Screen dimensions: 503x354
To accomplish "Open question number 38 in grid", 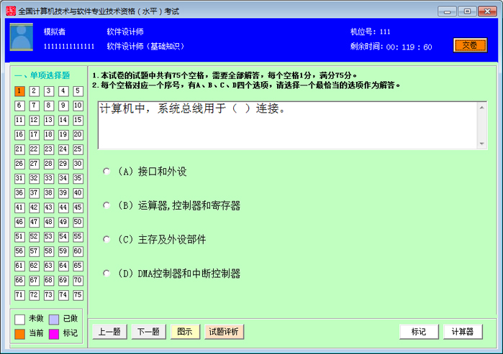I will [x=49, y=193].
